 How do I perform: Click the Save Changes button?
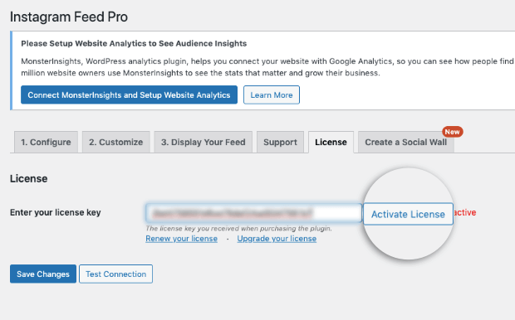[43, 274]
